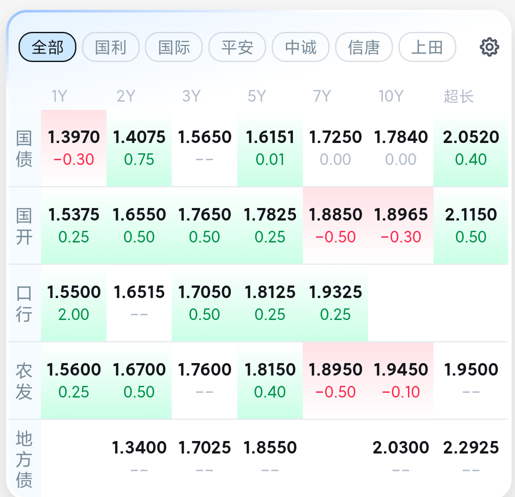Switch to the 国利 tab
The image size is (515, 497).
click(111, 47)
